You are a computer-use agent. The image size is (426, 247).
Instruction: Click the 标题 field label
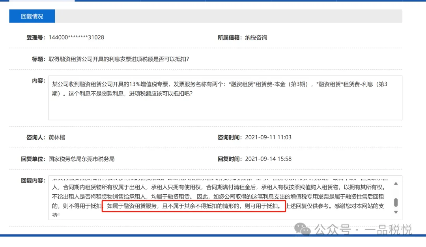click(x=39, y=59)
